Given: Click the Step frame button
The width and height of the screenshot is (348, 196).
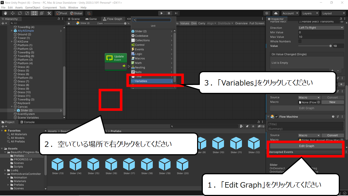Looking at the screenshot, I should [176, 13].
